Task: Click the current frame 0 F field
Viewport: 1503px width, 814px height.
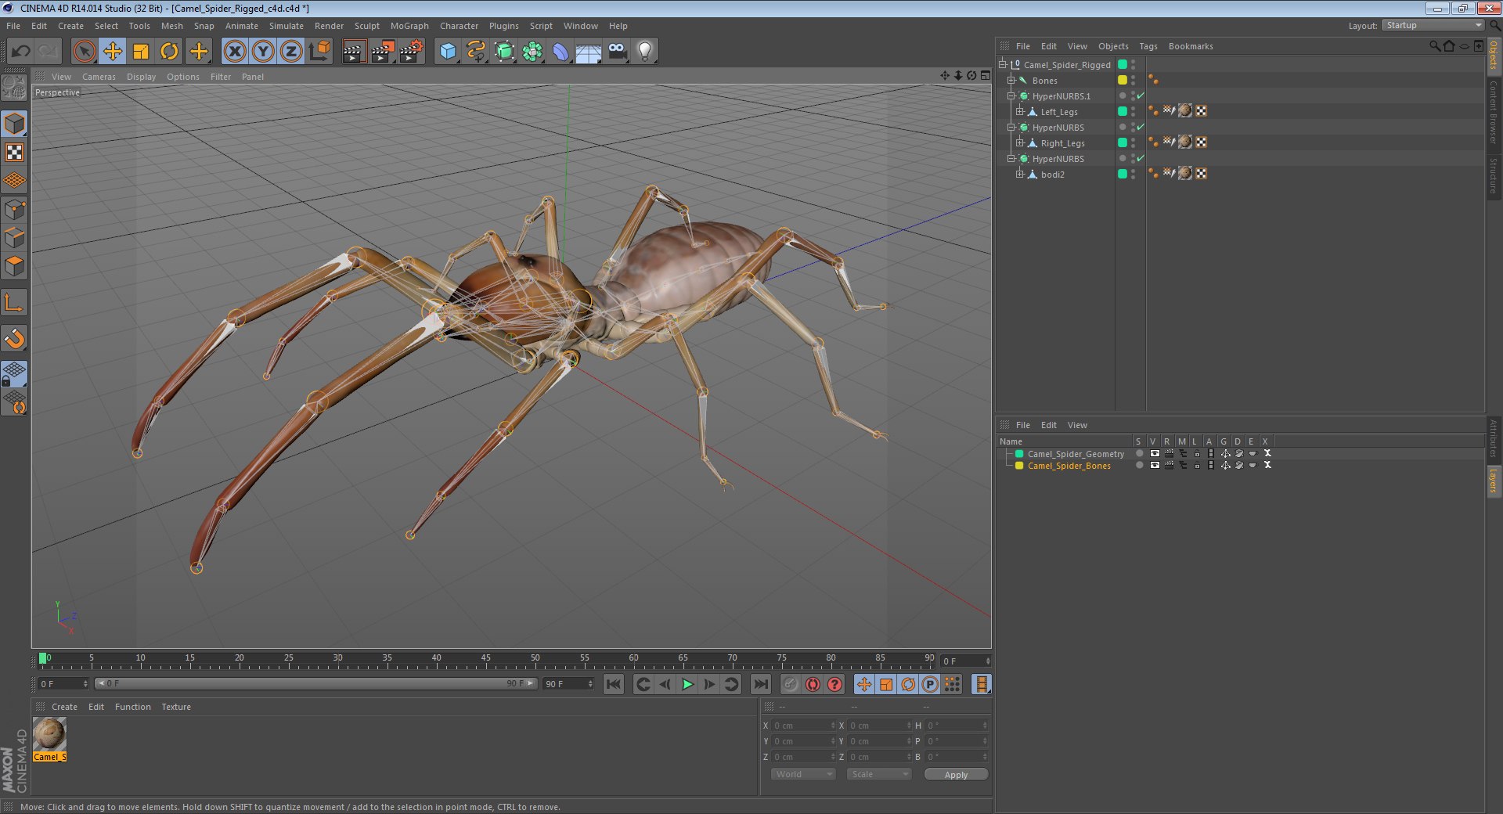Action: click(966, 661)
